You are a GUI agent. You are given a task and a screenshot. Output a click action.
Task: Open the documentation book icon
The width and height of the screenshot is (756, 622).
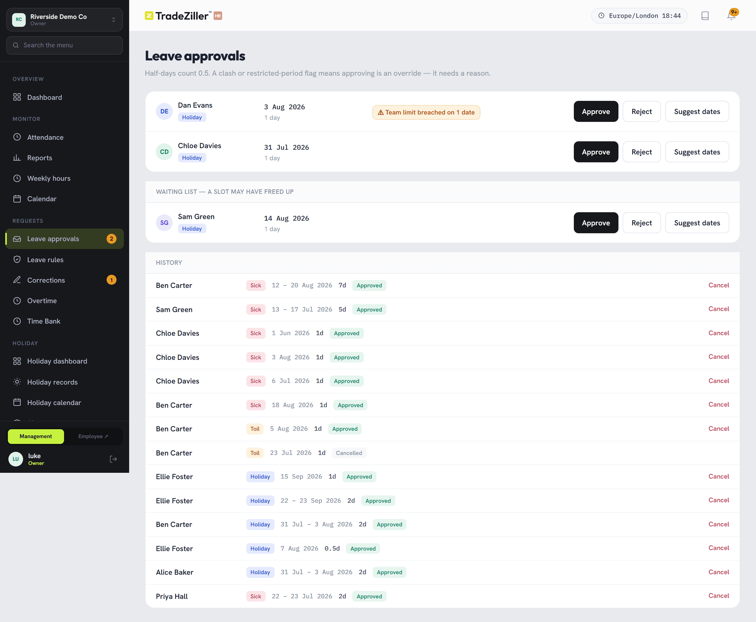click(x=705, y=16)
